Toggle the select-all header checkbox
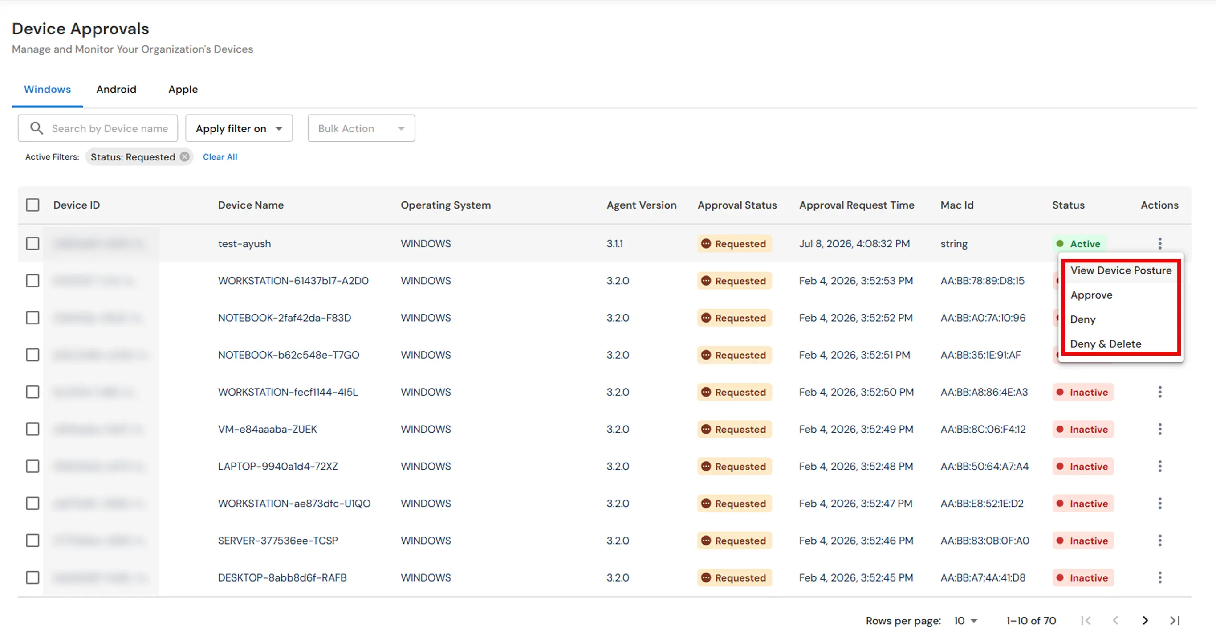This screenshot has width=1216, height=643. (33, 205)
